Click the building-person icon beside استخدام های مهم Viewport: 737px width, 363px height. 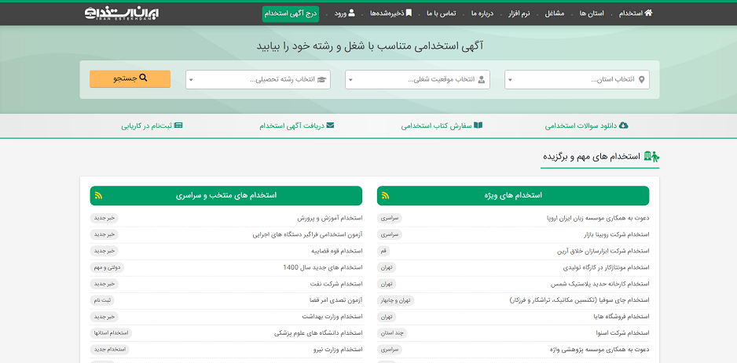(651, 156)
